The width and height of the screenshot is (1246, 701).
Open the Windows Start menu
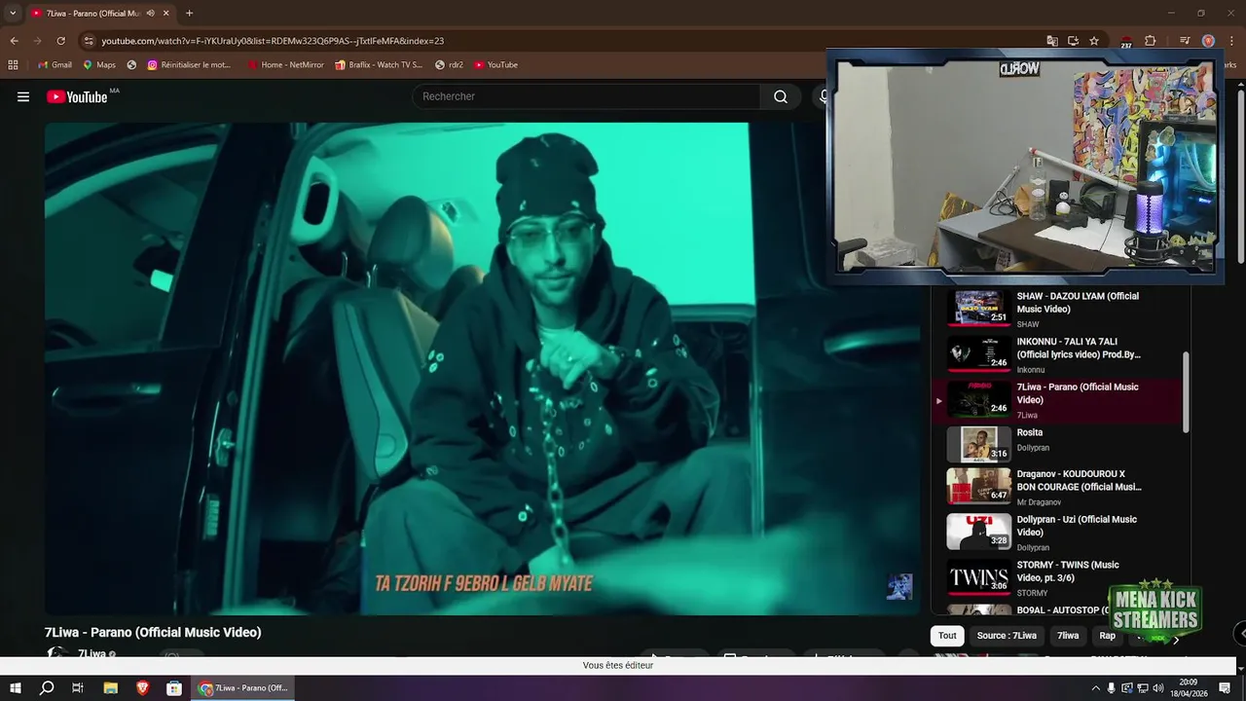coord(16,688)
